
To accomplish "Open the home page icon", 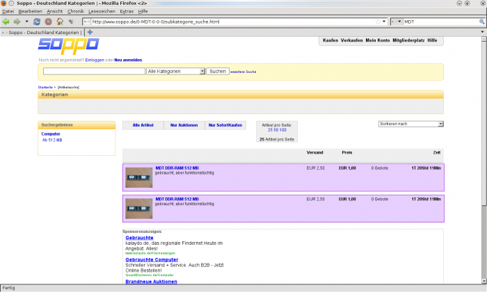I will click(x=60, y=22).
